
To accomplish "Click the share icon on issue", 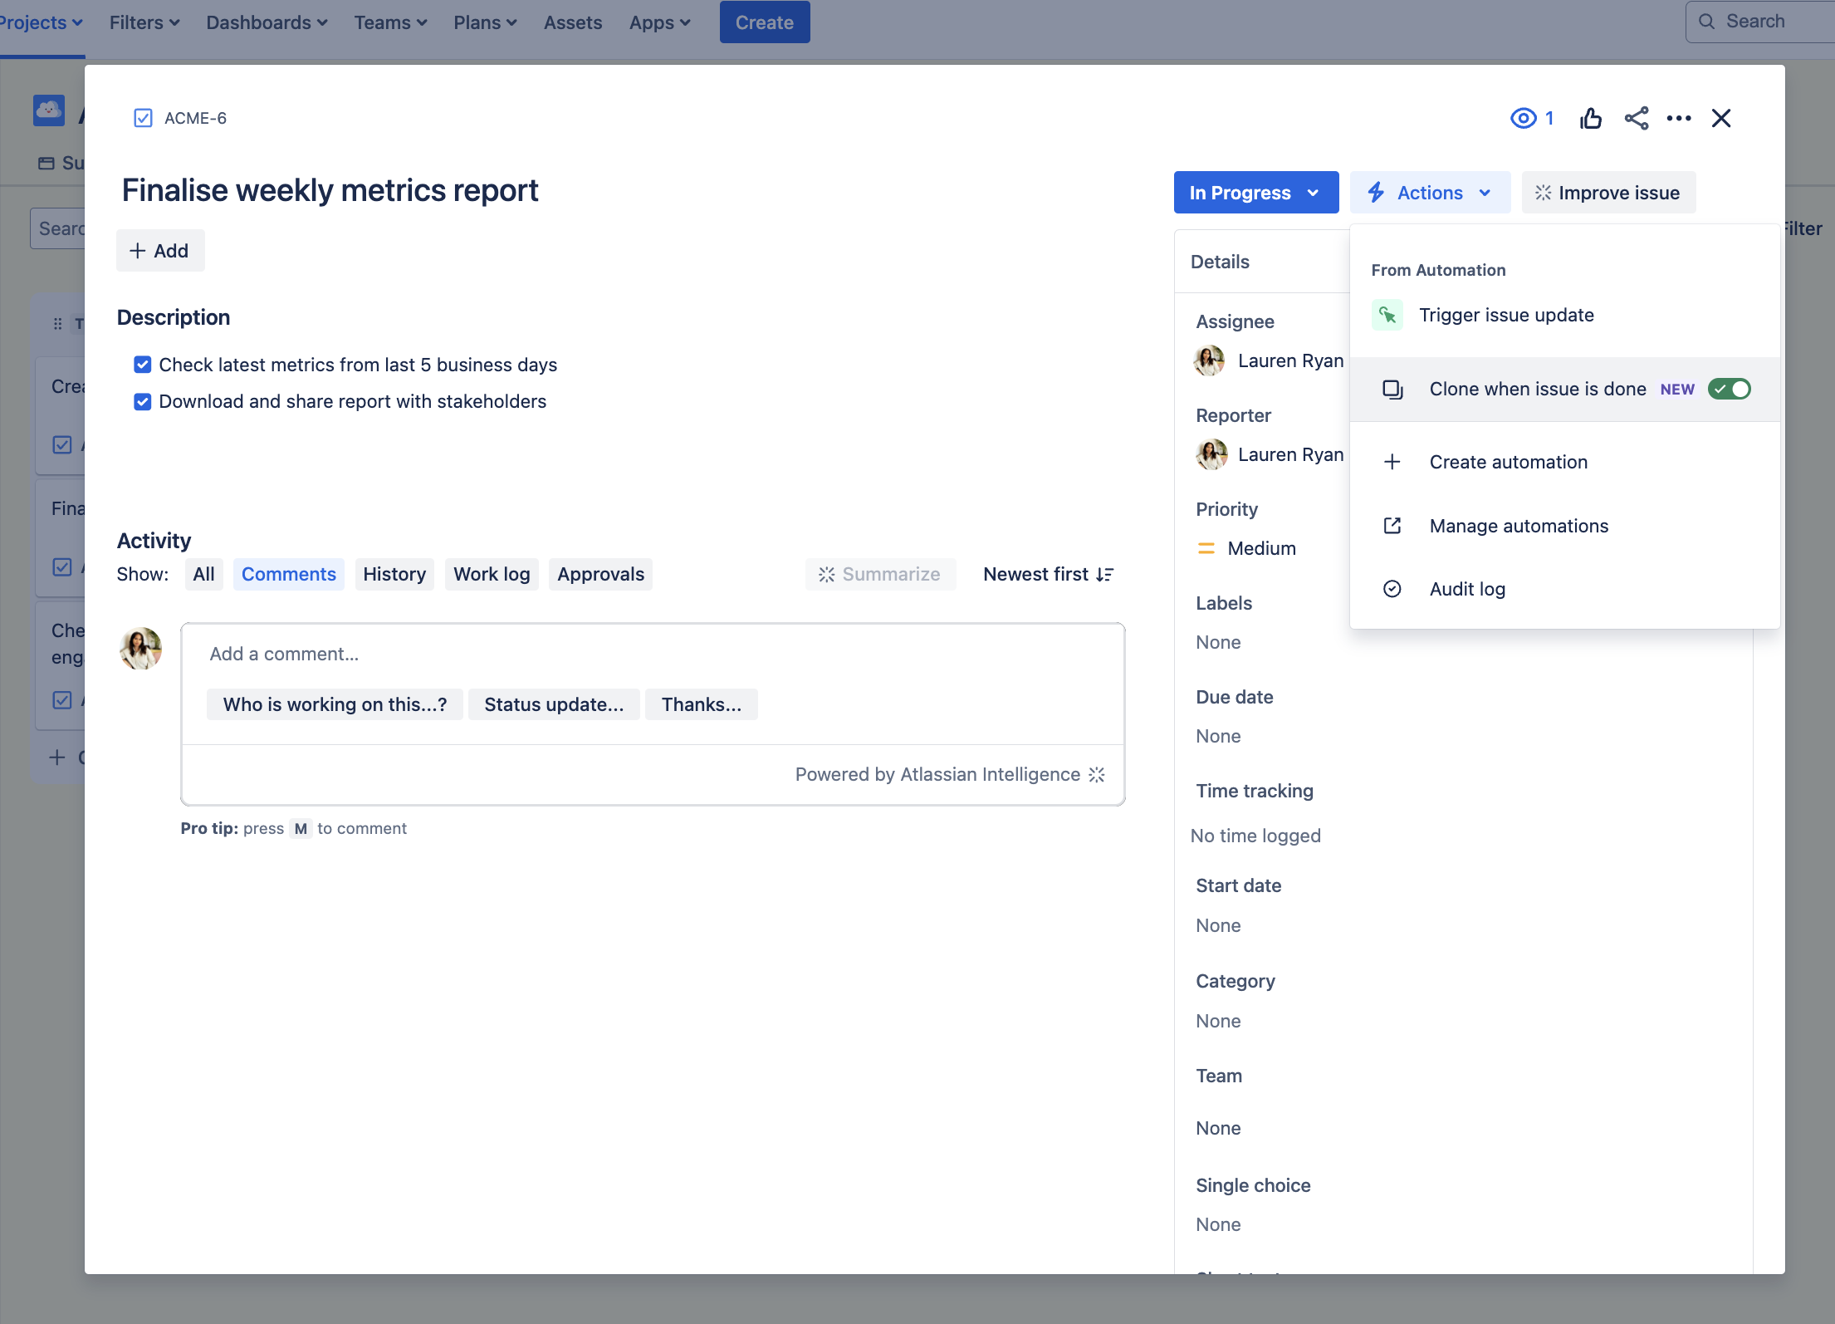I will (x=1636, y=118).
